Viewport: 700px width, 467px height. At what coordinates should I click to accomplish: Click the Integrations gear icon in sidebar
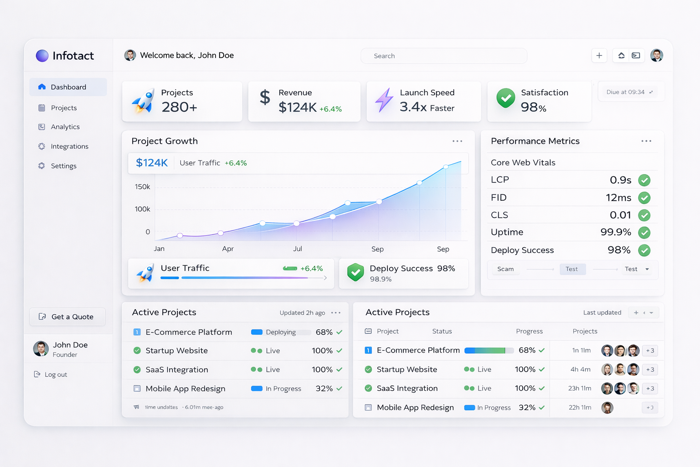point(41,146)
